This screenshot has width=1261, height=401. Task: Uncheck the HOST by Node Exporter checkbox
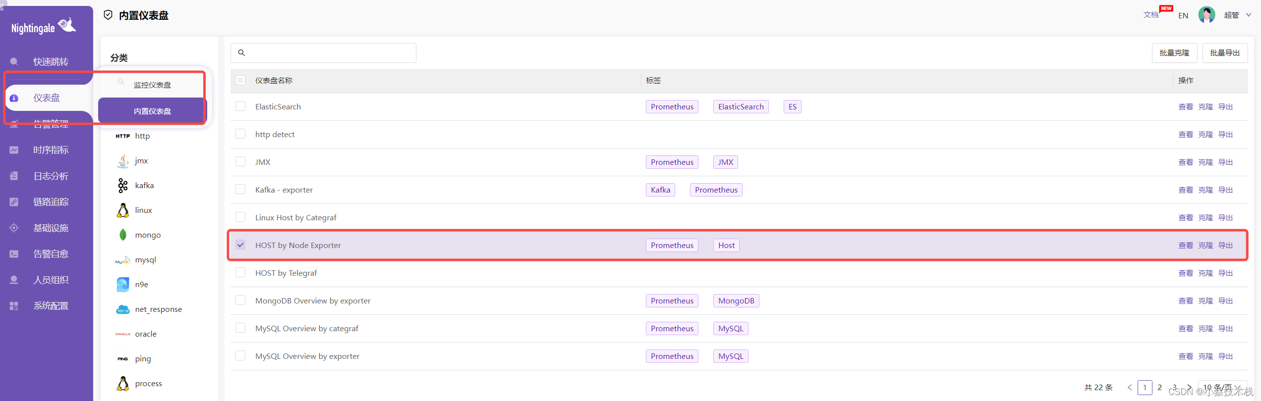240,245
